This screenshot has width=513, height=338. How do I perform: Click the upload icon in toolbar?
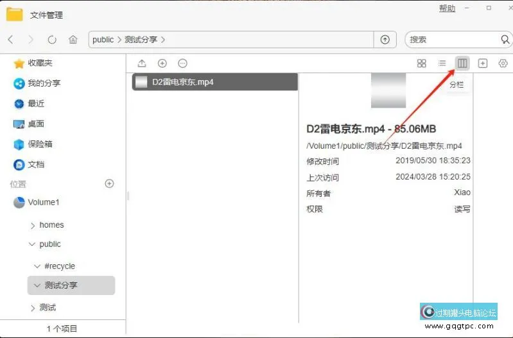[142, 63]
